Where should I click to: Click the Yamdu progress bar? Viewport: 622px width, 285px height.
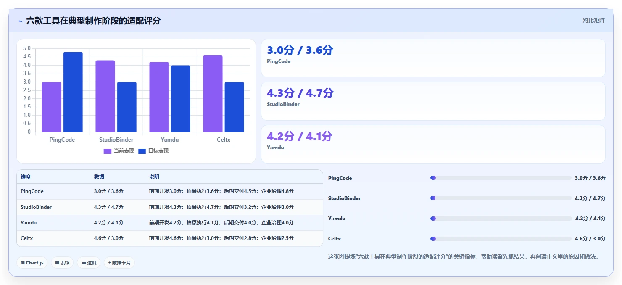501,219
